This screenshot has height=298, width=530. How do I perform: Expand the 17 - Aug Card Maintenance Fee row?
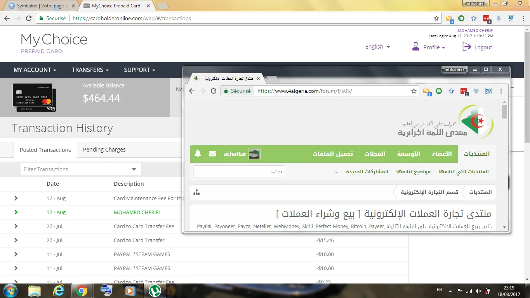click(16, 198)
